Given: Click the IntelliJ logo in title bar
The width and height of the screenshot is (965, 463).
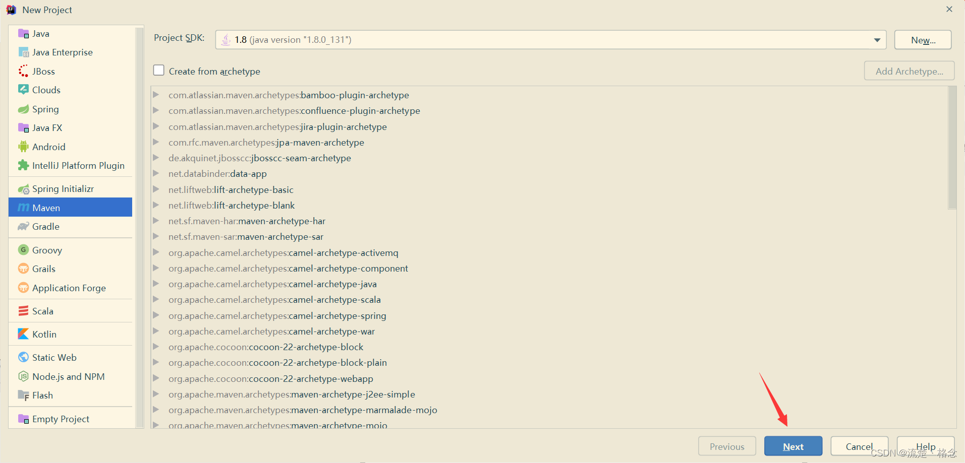Looking at the screenshot, I should 11,10.
